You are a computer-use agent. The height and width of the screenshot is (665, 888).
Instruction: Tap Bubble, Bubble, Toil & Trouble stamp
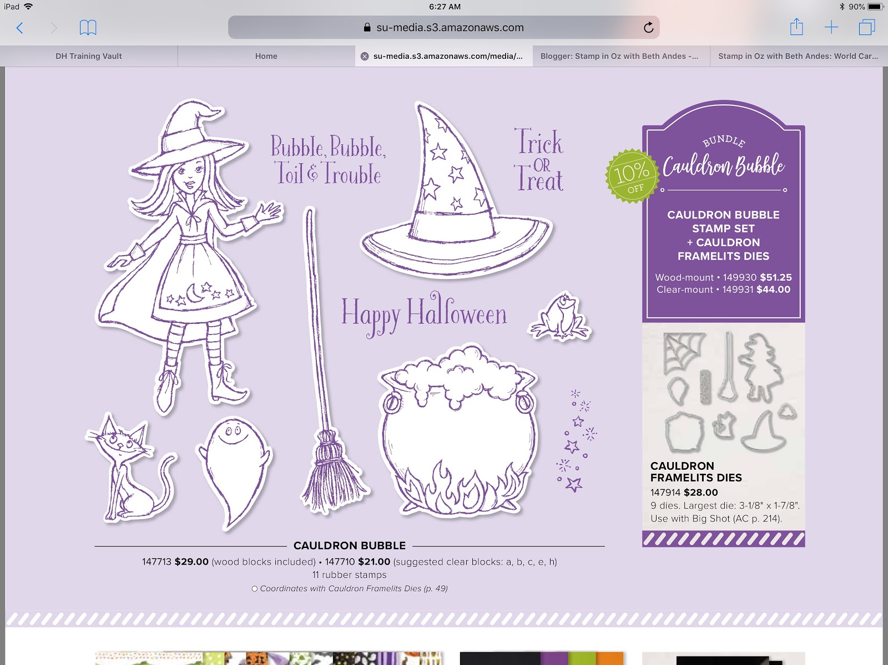tap(327, 159)
